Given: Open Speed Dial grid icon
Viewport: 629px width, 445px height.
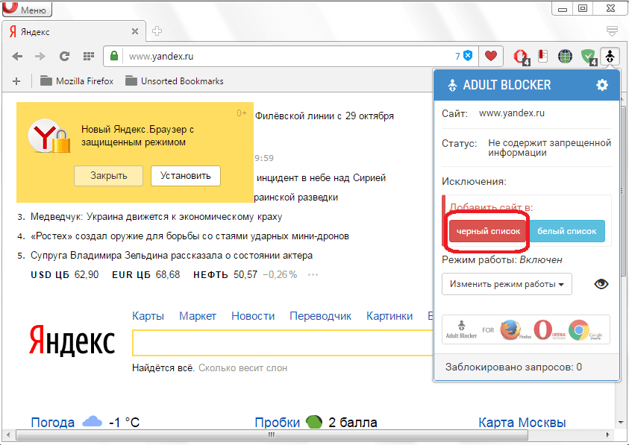Looking at the screenshot, I should point(89,57).
